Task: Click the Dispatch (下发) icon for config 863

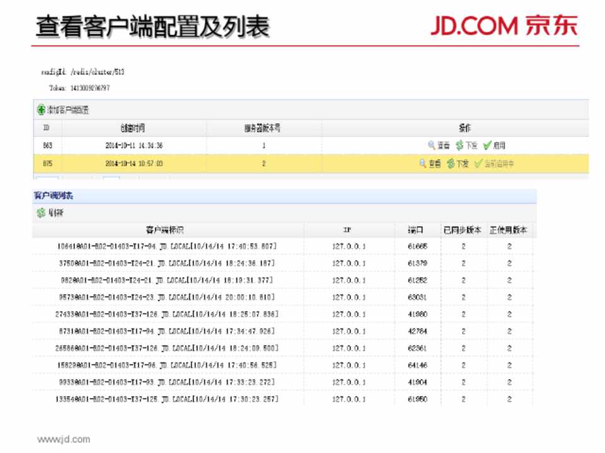Action: (x=459, y=145)
